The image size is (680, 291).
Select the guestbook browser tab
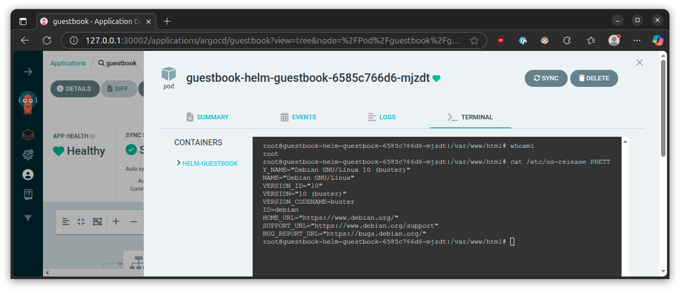click(97, 21)
